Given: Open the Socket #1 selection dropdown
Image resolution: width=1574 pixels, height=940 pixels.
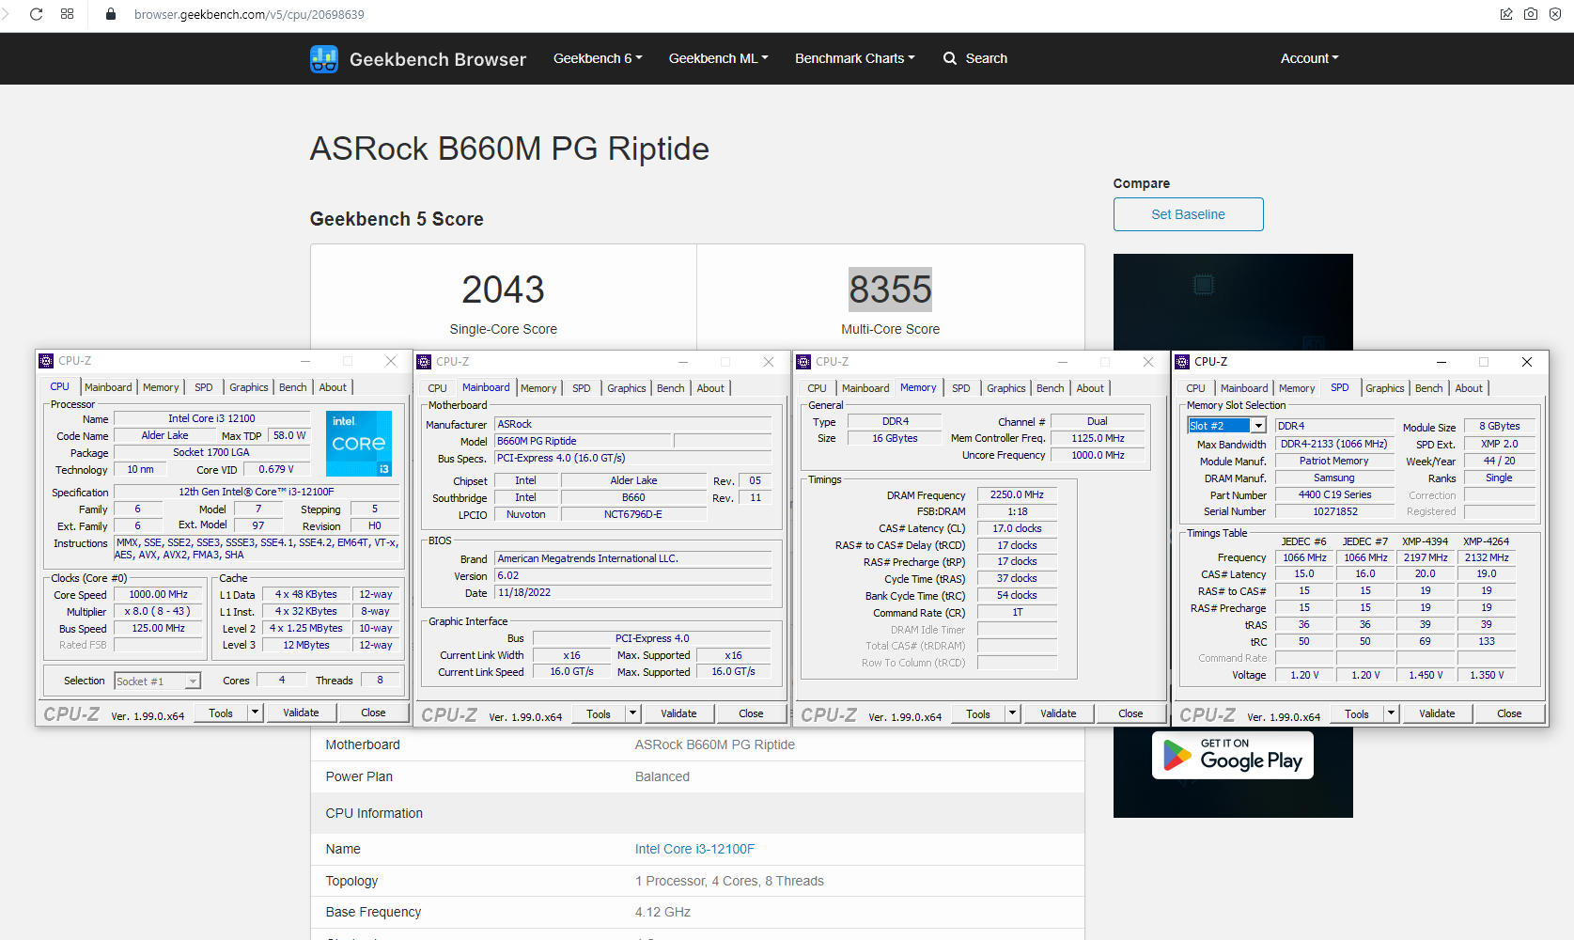Looking at the screenshot, I should click(x=193, y=681).
